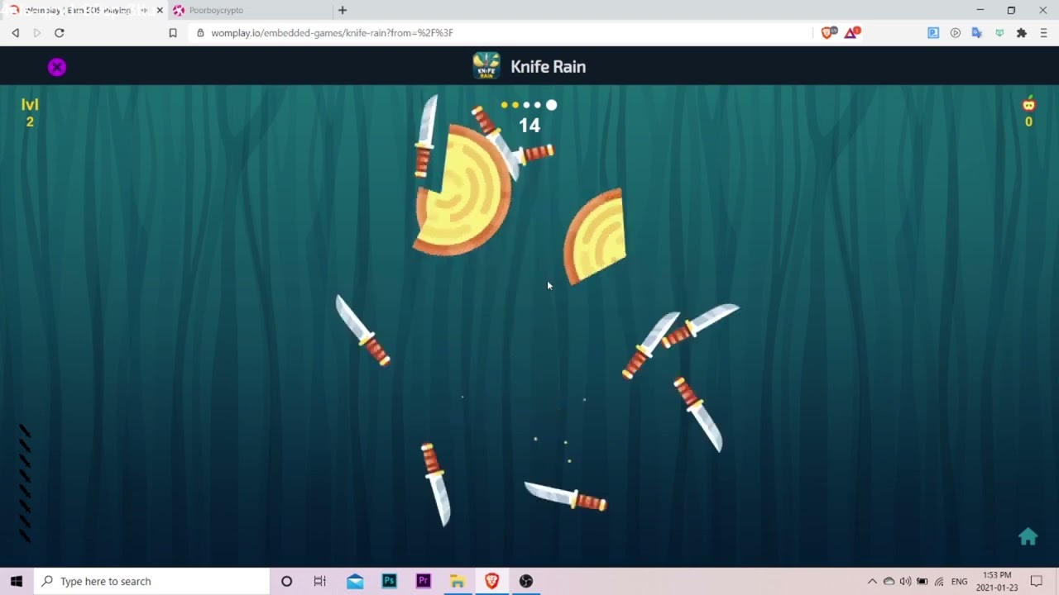Screen dimensions: 1059x595
Task: Click the apple score icon
Action: click(1028, 104)
